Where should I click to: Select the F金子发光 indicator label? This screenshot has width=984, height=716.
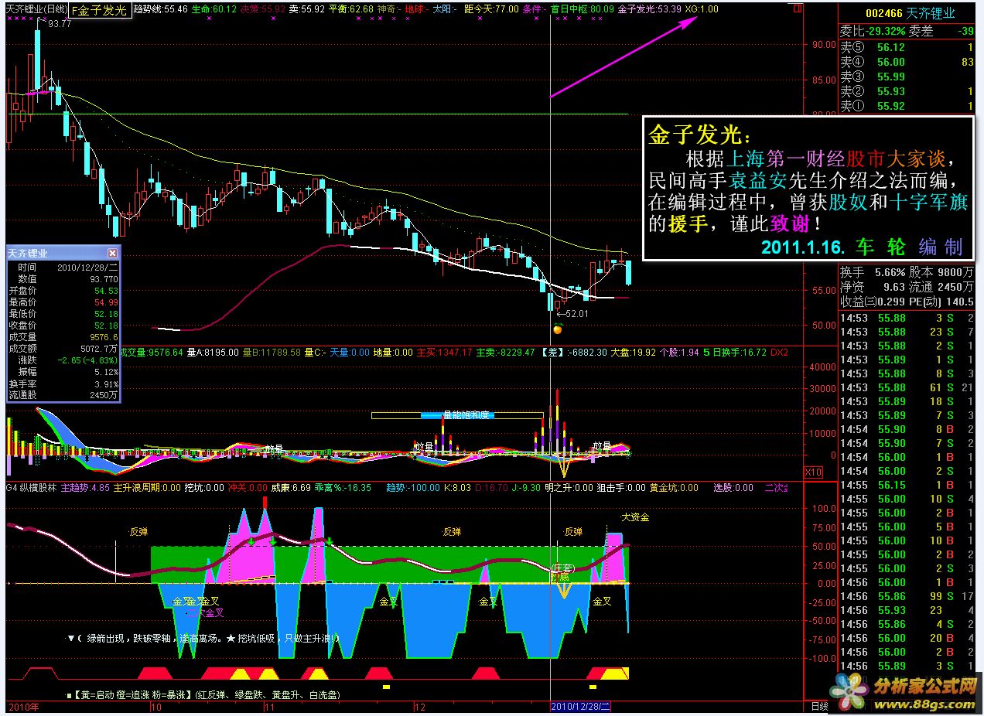[x=99, y=10]
